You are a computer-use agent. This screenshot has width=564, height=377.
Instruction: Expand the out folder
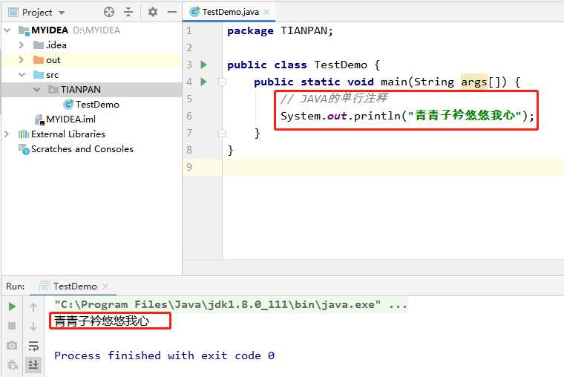(x=22, y=59)
